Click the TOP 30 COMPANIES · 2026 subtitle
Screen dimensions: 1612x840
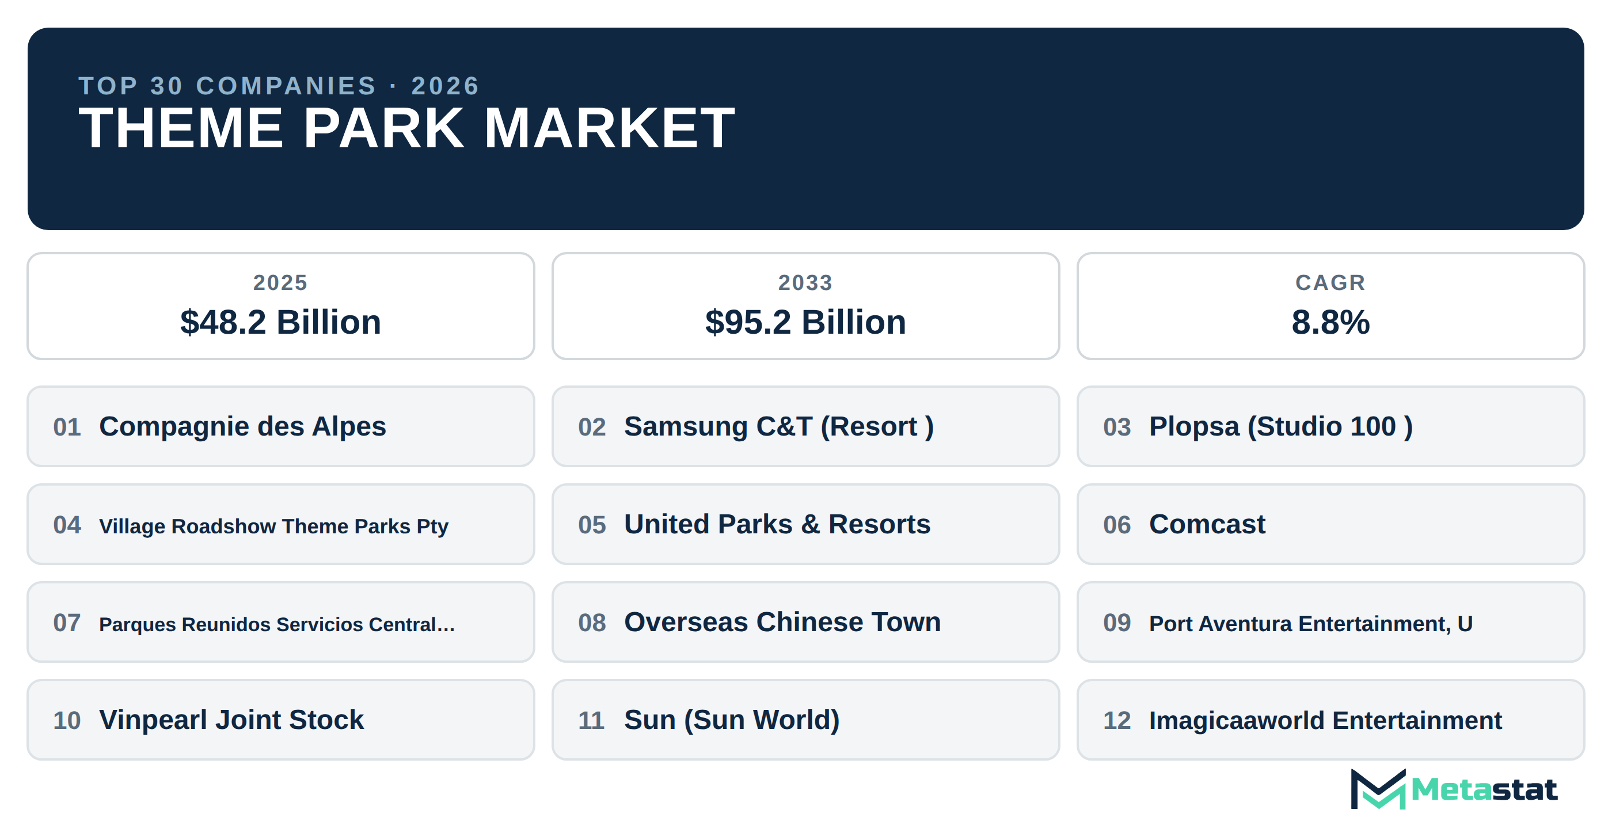coord(279,86)
